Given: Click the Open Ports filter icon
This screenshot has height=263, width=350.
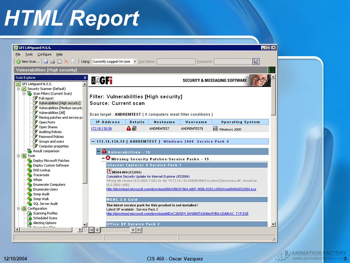Looking at the screenshot, I should 35,122.
